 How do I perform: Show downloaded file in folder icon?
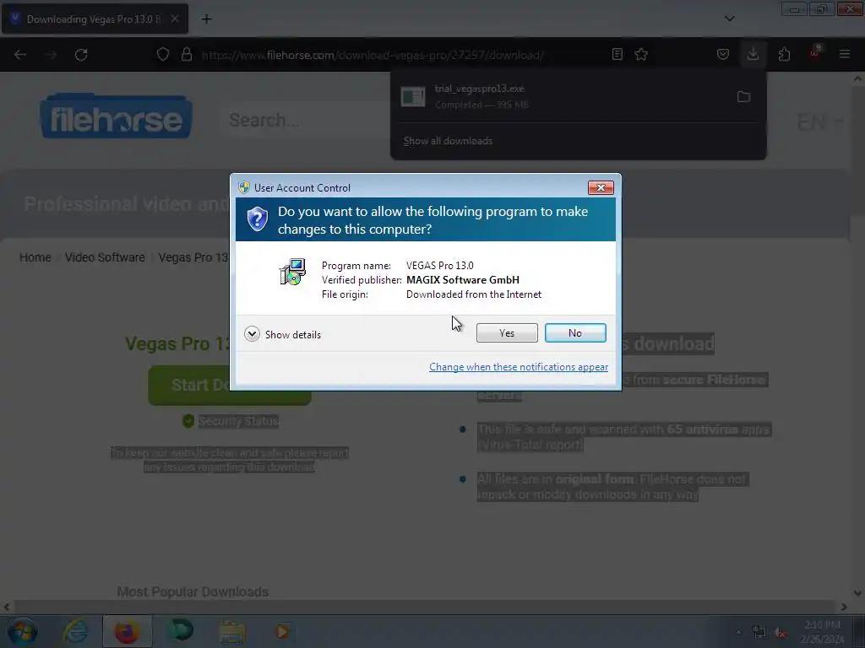[743, 97]
